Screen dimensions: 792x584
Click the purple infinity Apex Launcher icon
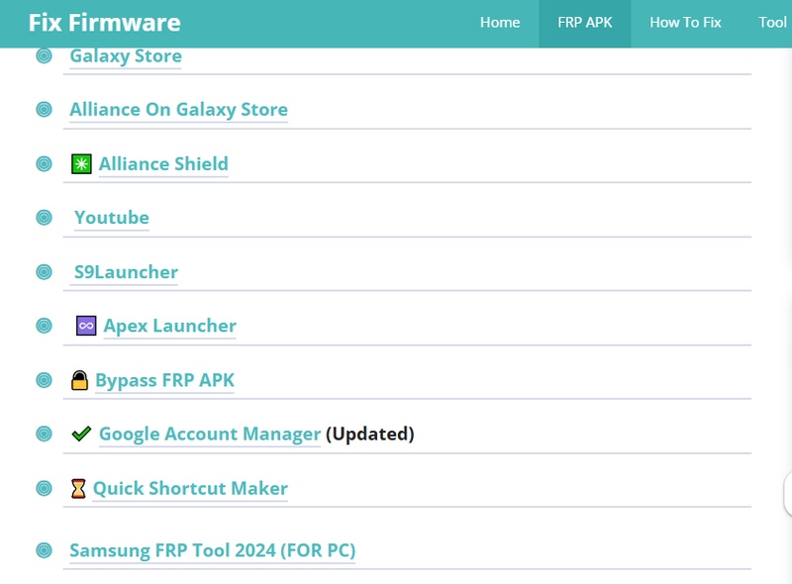click(86, 326)
